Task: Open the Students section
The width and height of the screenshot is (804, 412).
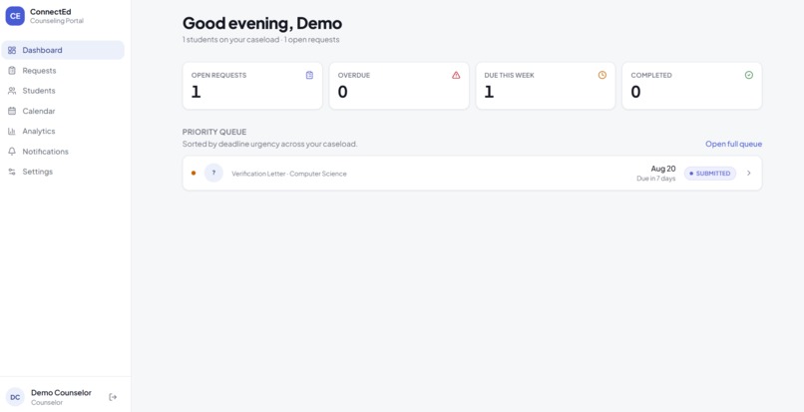Action: [63, 91]
